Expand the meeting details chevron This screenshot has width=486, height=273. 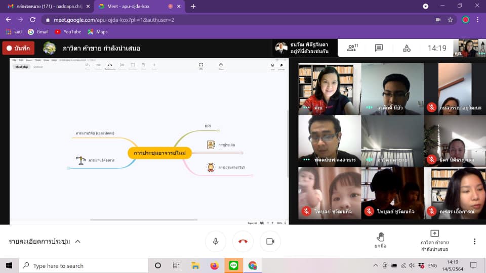click(x=78, y=241)
